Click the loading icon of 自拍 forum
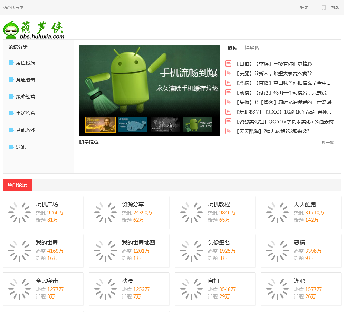The image size is (344, 312). pos(192,289)
